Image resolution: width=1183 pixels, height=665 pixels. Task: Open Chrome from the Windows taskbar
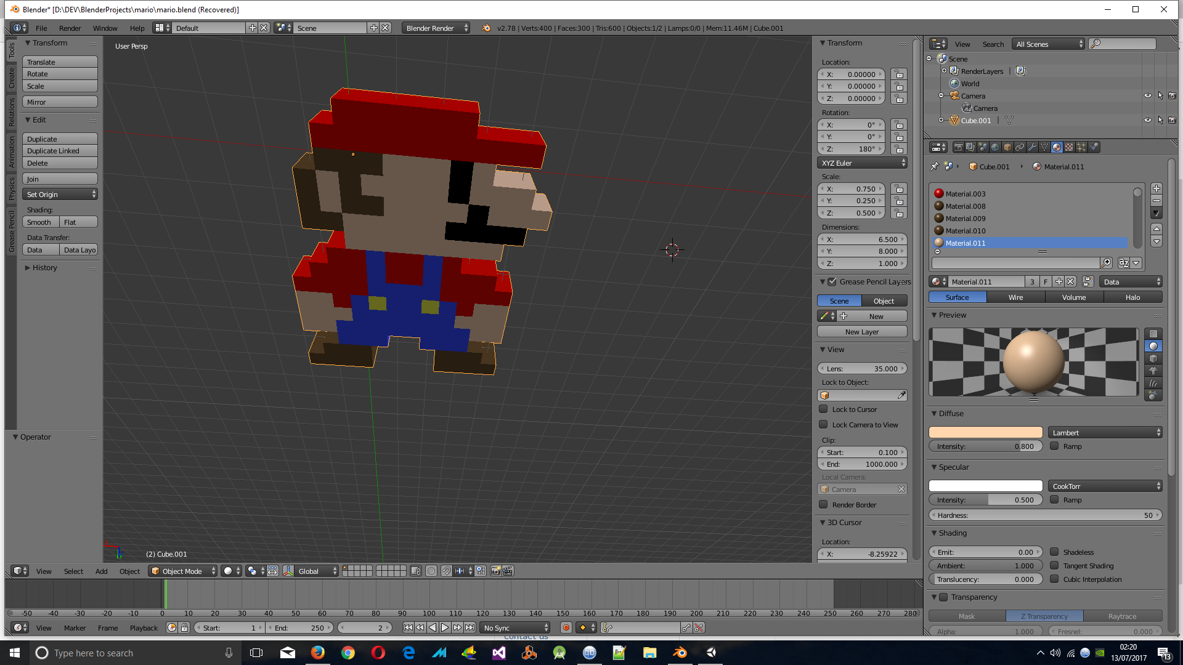click(x=348, y=653)
